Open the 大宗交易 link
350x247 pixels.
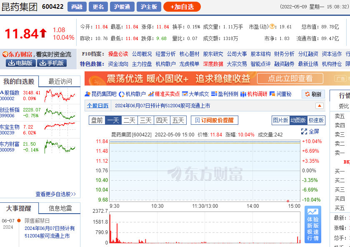click(237, 64)
